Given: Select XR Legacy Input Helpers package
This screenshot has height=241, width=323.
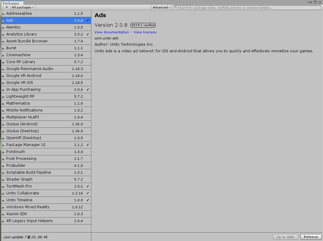Looking at the screenshot, I should point(46,221).
